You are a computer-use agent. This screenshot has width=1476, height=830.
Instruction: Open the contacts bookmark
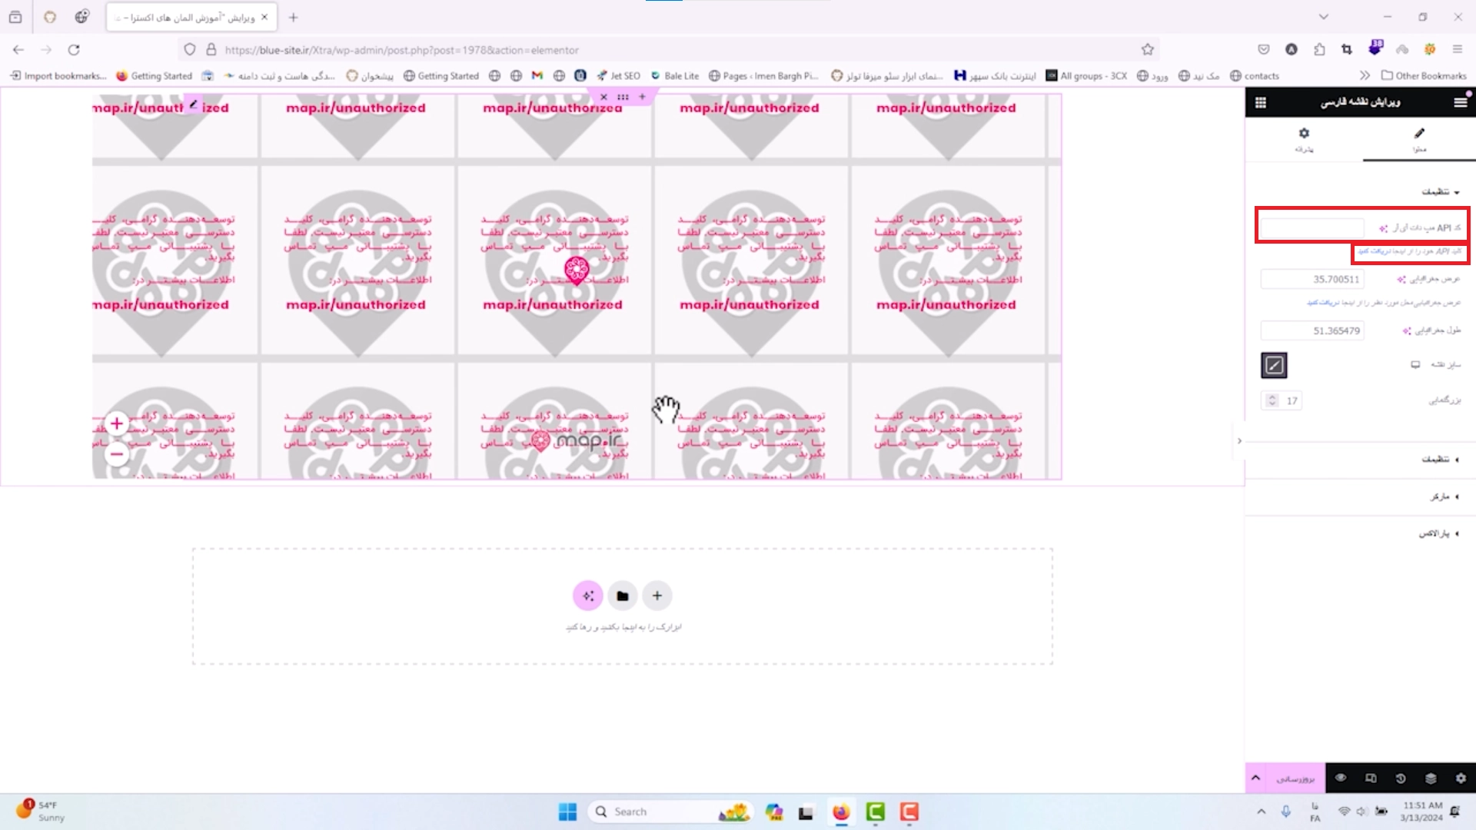coord(1255,76)
